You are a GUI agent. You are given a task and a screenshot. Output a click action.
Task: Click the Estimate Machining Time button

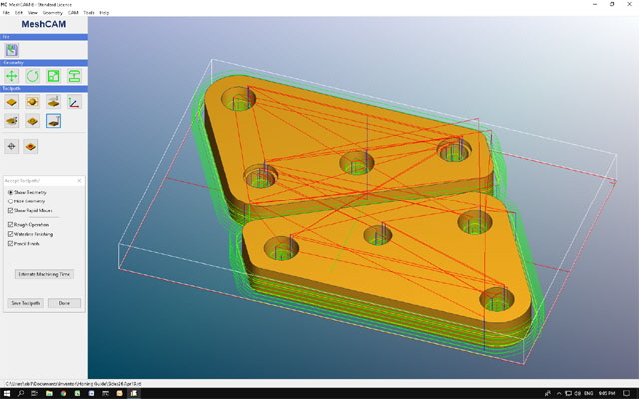(x=44, y=274)
